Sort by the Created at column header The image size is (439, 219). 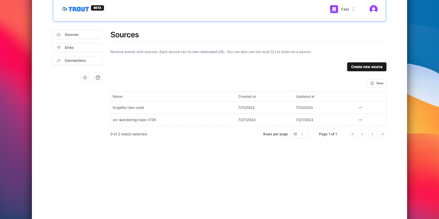(247, 97)
